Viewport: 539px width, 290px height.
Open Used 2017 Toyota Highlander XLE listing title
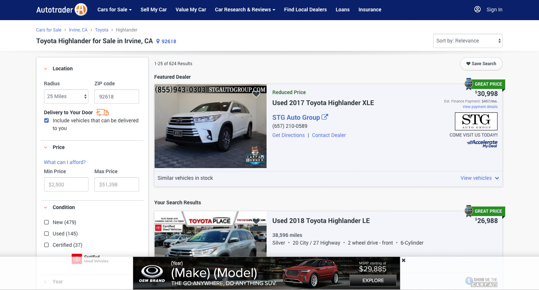(x=323, y=103)
